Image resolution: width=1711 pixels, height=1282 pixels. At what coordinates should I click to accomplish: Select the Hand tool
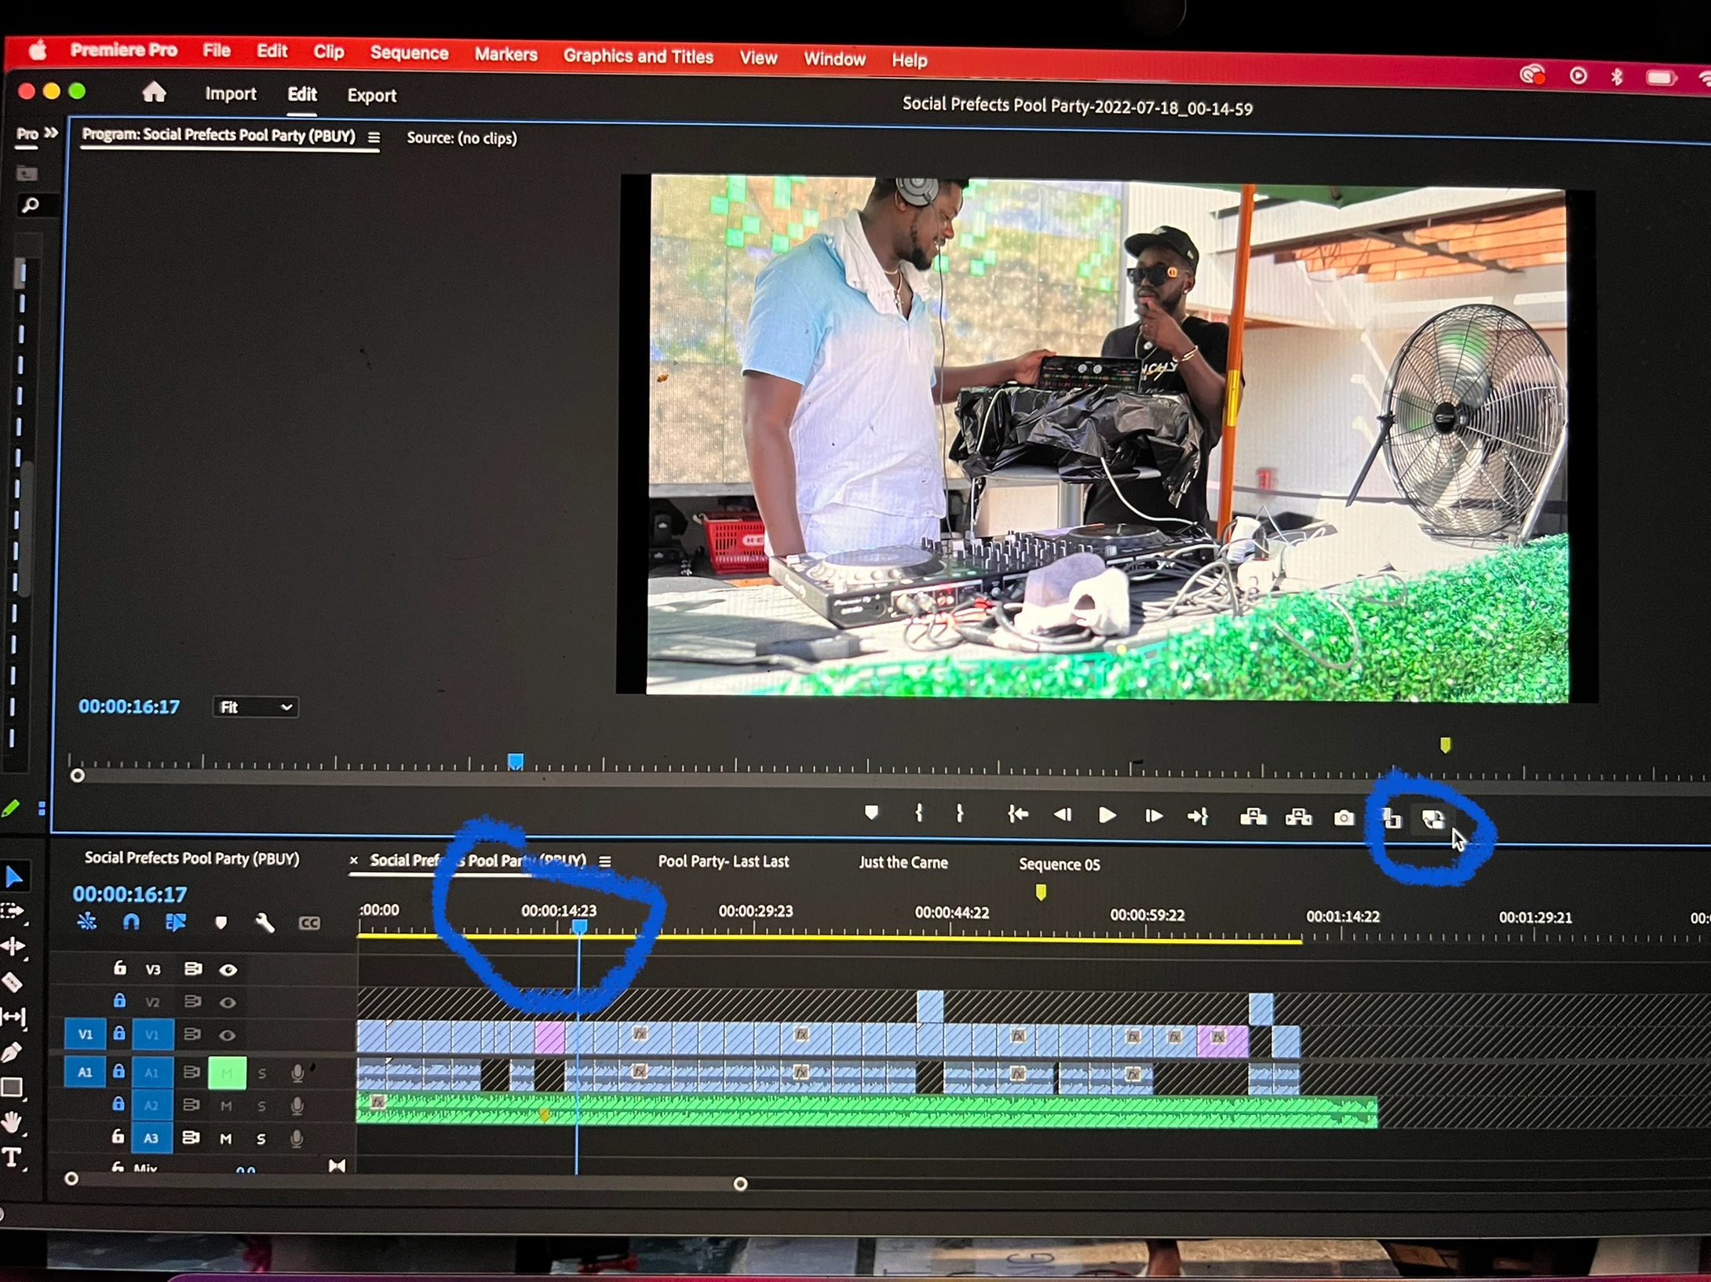(12, 1122)
